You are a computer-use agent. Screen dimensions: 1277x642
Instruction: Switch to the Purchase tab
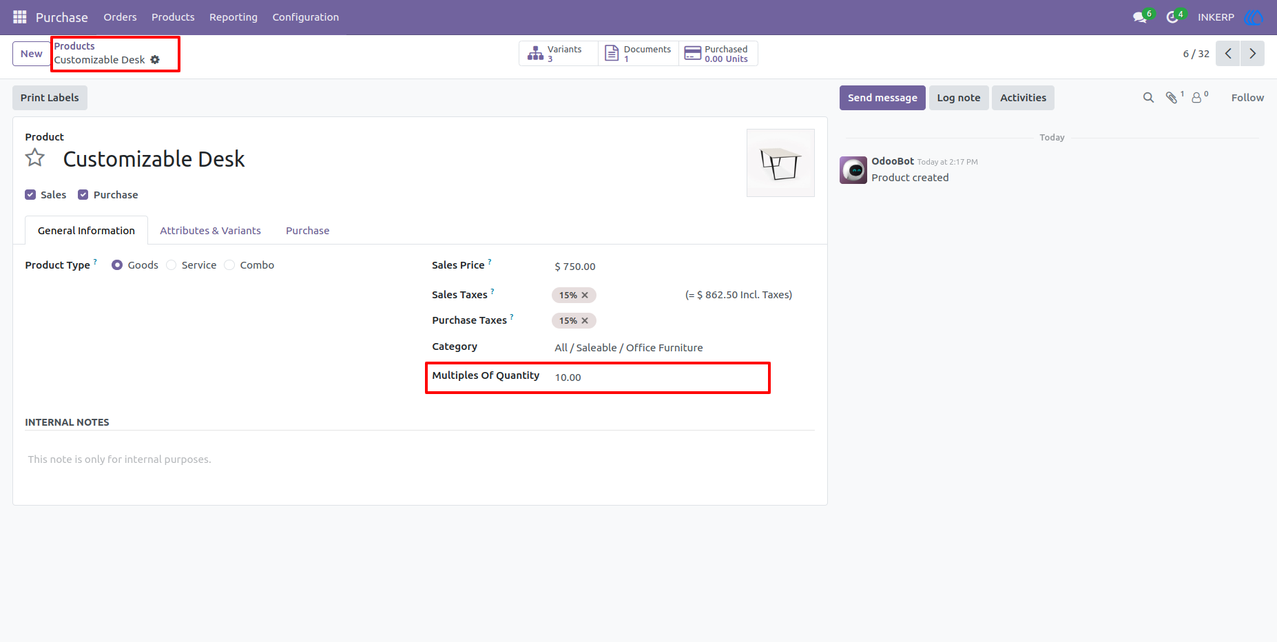pyautogui.click(x=308, y=231)
